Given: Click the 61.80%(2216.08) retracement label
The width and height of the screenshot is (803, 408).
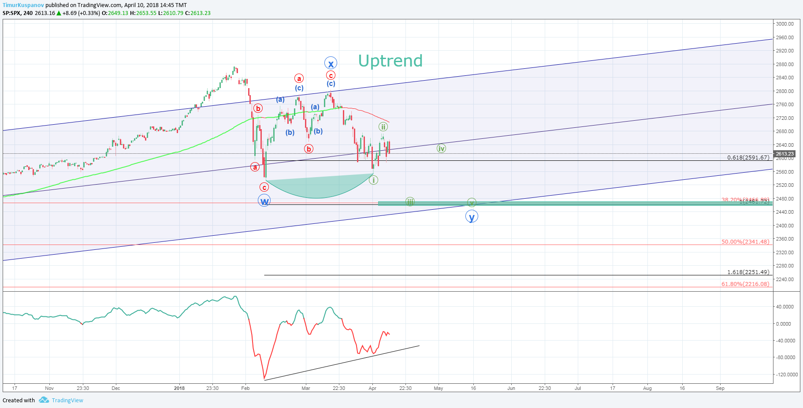Looking at the screenshot, I should [745, 284].
